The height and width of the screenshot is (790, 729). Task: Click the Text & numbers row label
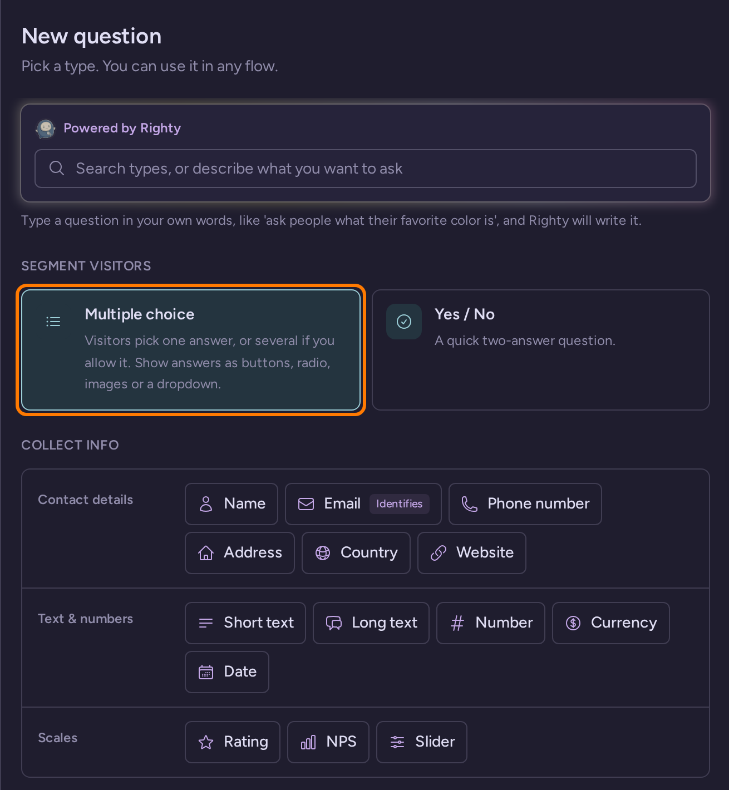(86, 619)
